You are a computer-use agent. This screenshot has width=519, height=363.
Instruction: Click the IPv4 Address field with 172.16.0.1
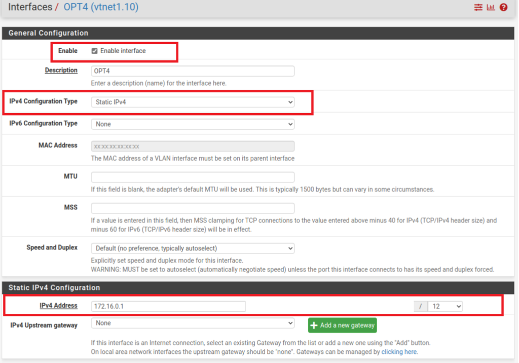(168, 306)
